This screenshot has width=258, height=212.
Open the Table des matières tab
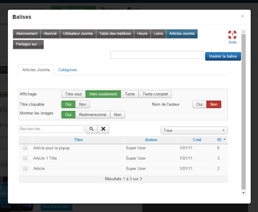pos(115,34)
